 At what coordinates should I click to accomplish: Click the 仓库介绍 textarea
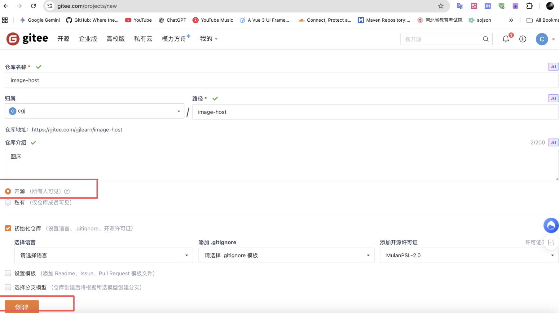(x=282, y=165)
